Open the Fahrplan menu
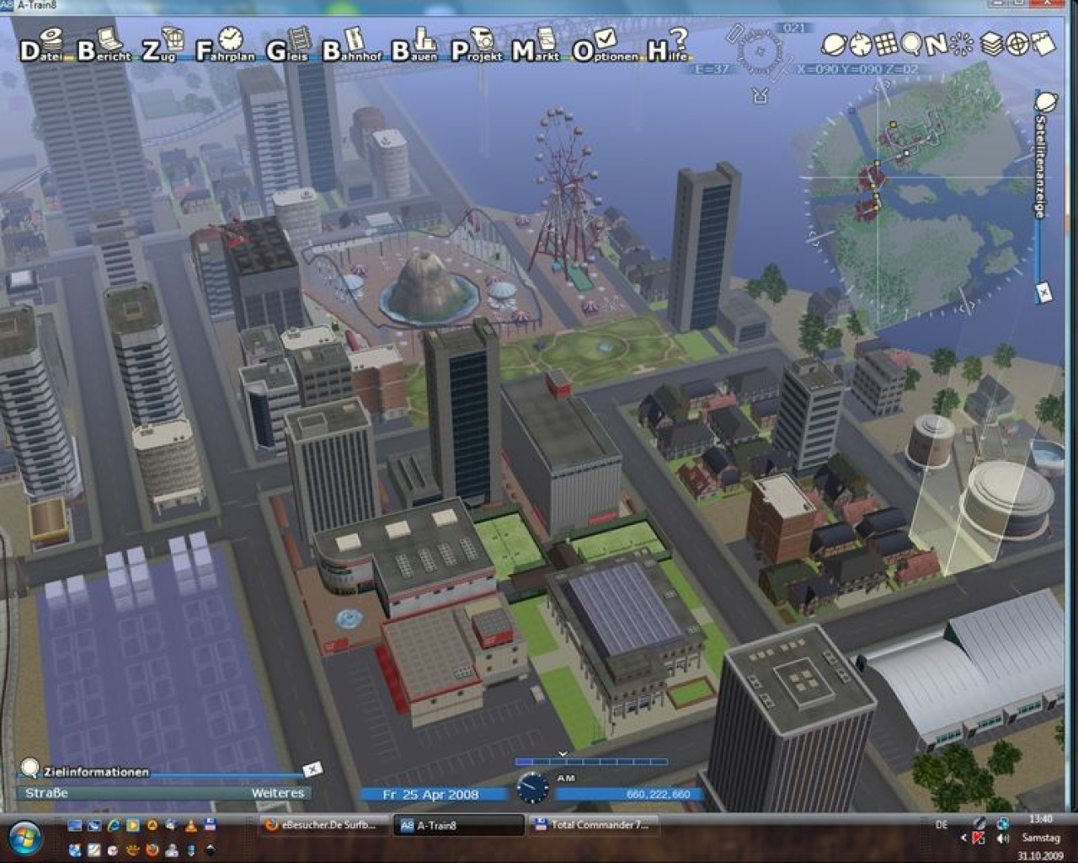This screenshot has width=1078, height=863. coord(224,46)
